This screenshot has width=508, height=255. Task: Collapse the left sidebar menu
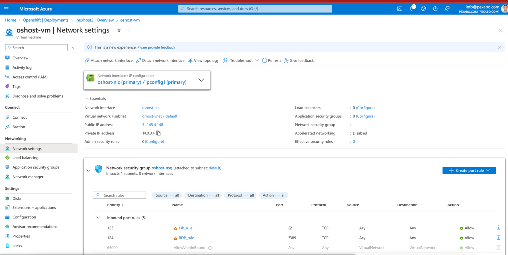[73, 48]
